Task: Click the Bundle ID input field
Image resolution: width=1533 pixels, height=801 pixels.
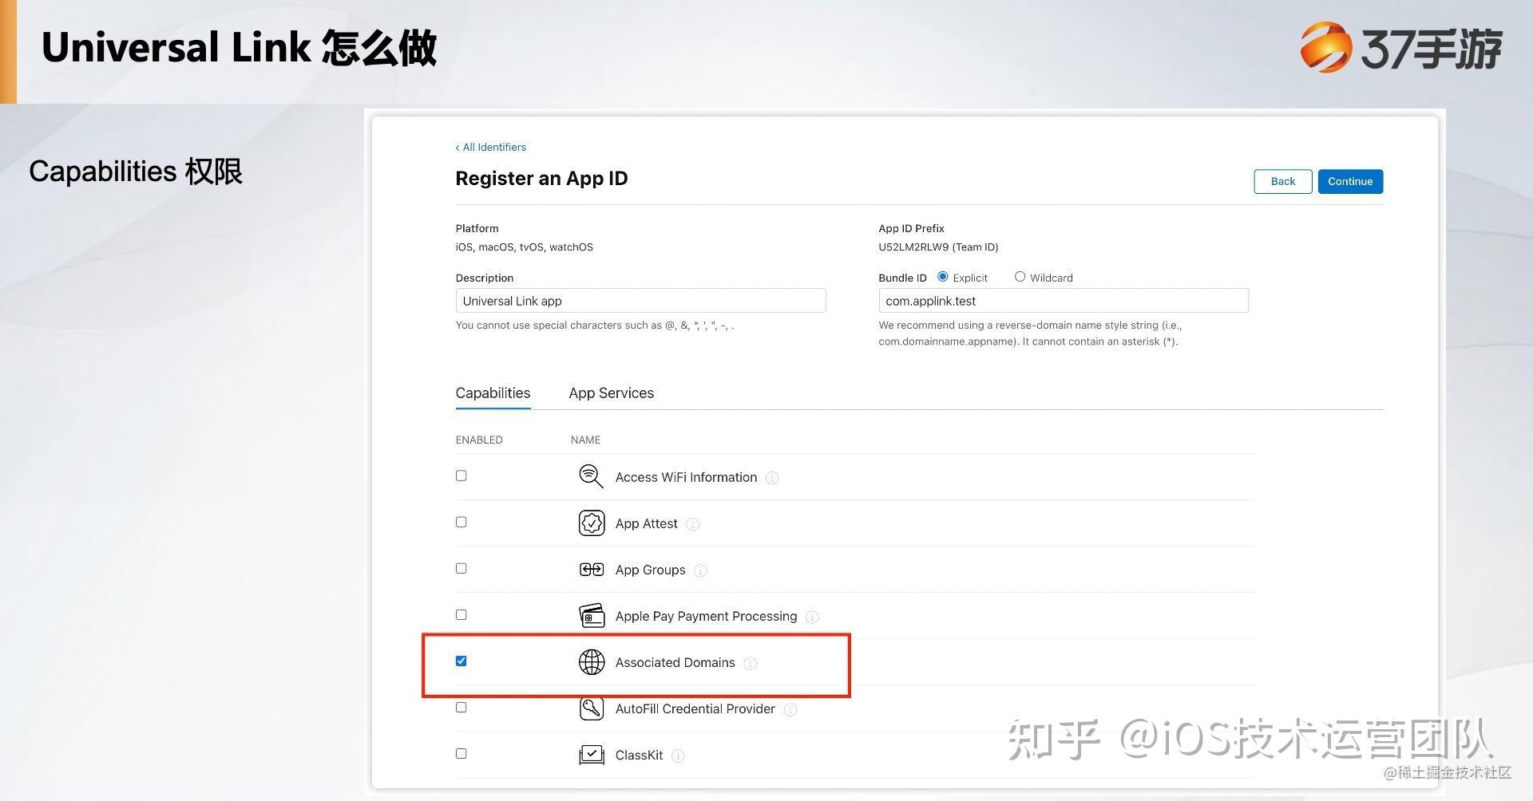Action: 1064,301
